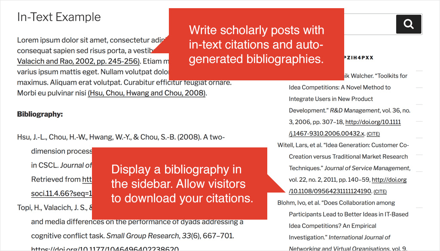Click CITE after the 00432.x DOI
Screen dimensions: 440x251
click(x=373, y=134)
